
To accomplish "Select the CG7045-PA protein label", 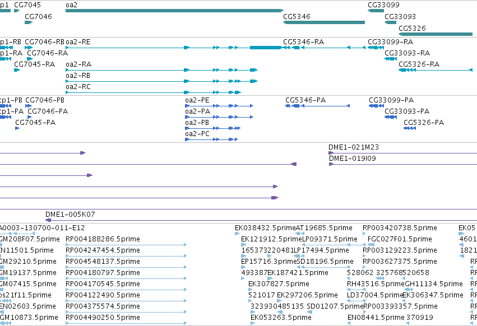I will [35, 123].
